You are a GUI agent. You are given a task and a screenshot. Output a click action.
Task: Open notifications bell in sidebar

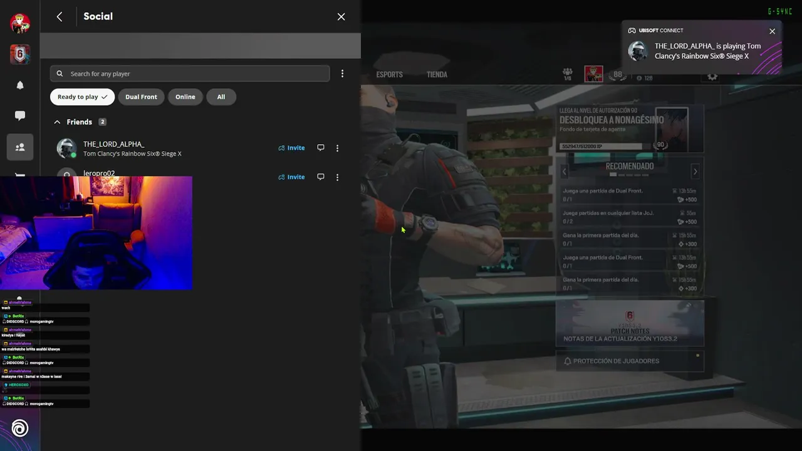(x=20, y=85)
